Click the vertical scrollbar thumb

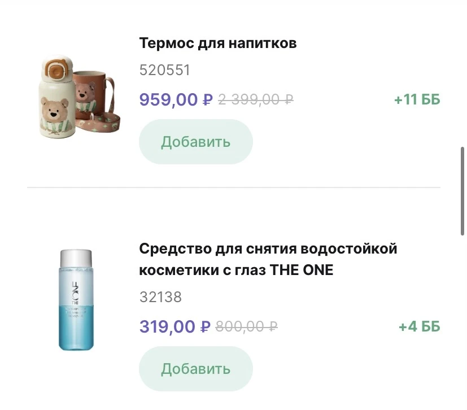pos(462,192)
